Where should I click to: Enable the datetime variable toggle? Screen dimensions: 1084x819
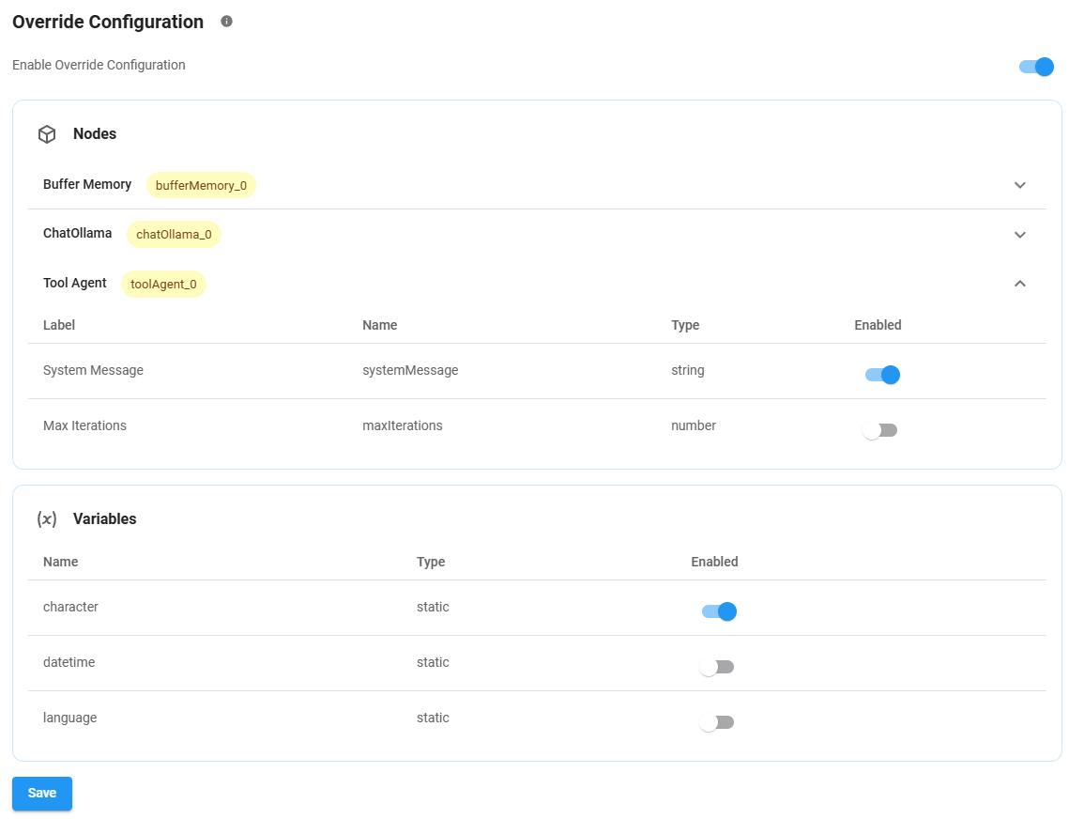717,667
